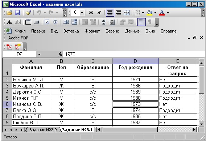Insert an Option Button form control
The height and width of the screenshot is (142, 206).
(x=55, y=22)
